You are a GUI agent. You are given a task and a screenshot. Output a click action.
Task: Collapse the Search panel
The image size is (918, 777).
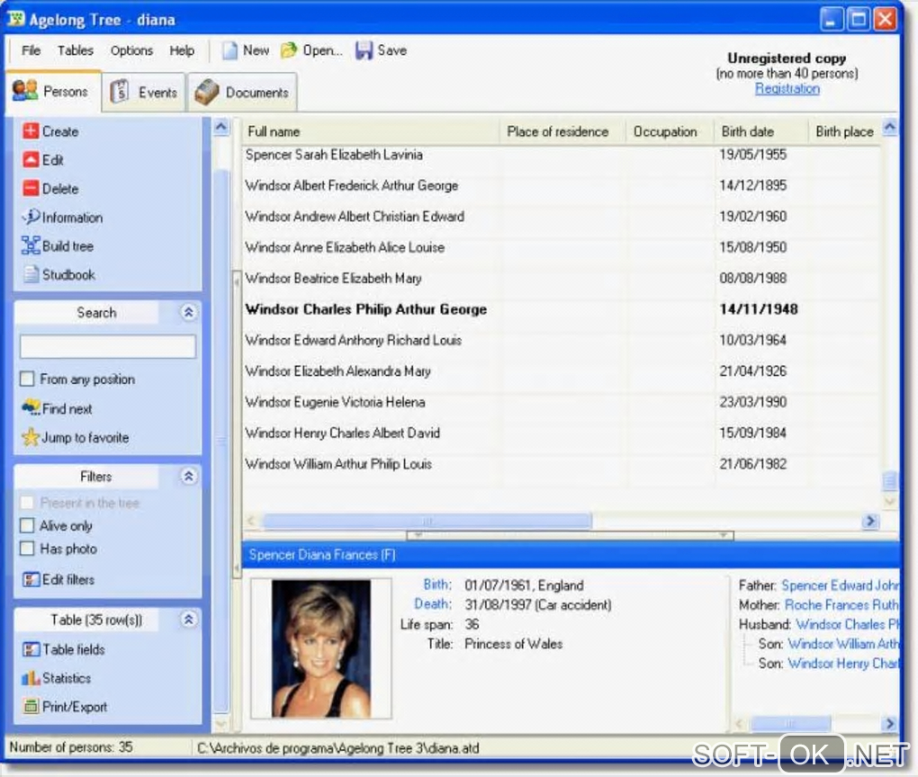point(188,312)
